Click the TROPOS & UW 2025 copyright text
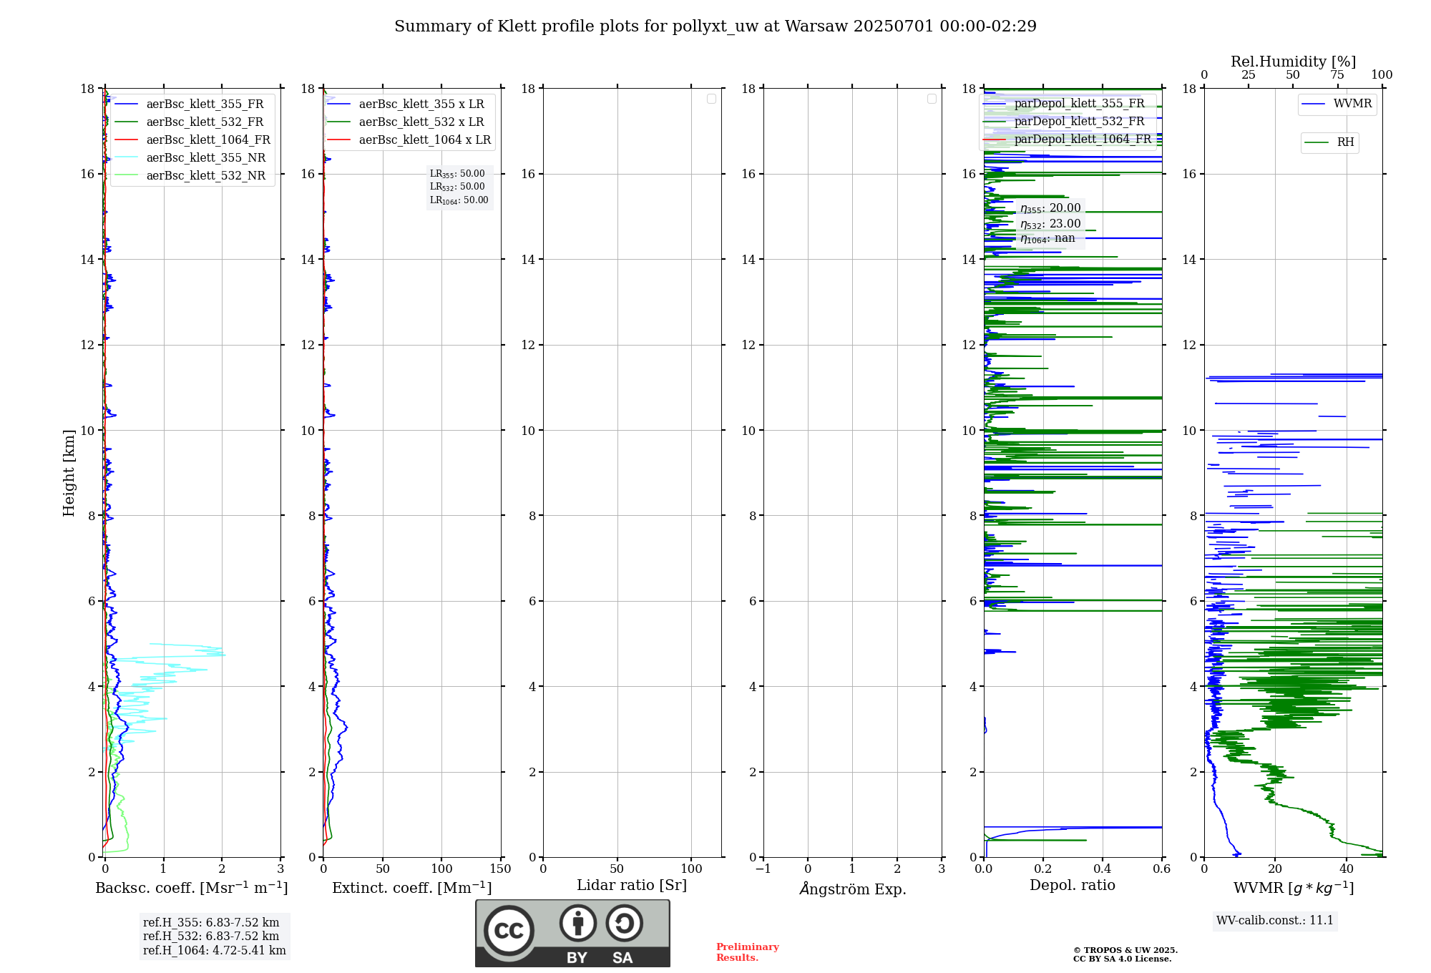This screenshot has width=1431, height=973. tap(1125, 950)
